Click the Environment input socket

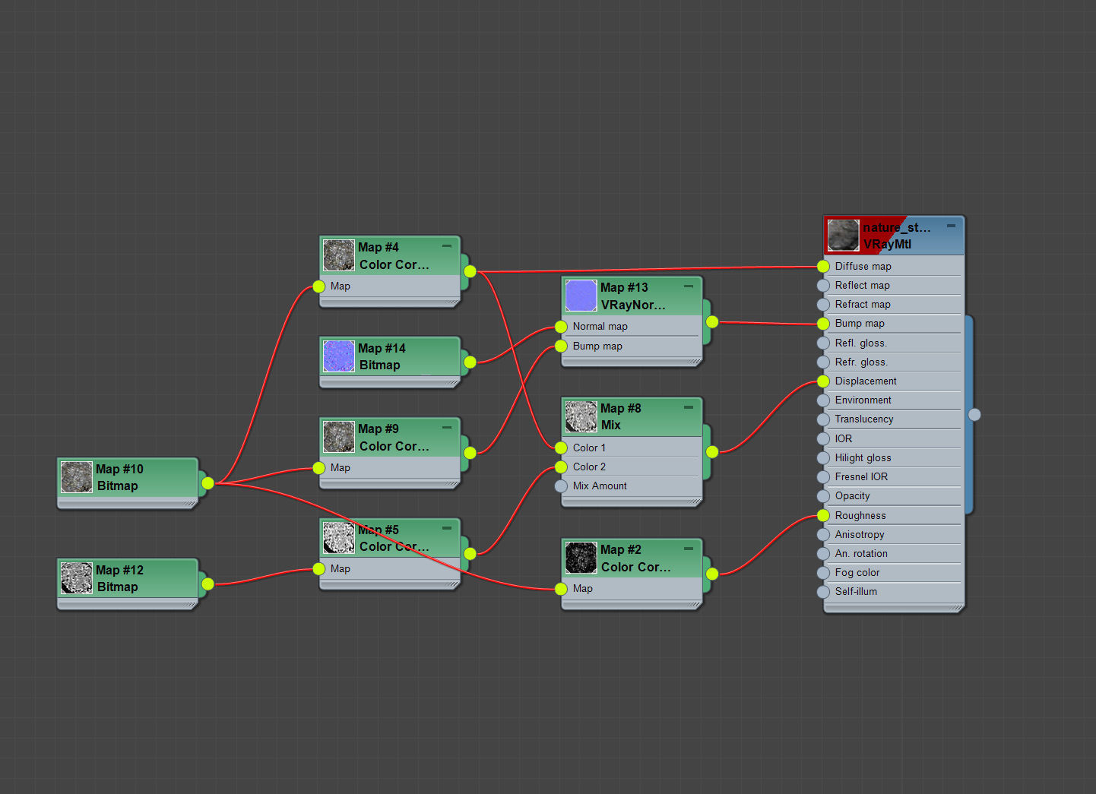823,400
